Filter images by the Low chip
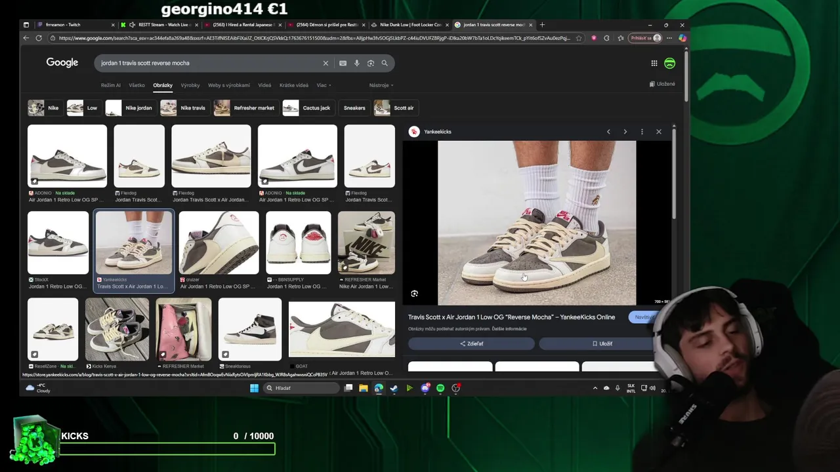Screen dimensions: 840x472 coord(84,108)
